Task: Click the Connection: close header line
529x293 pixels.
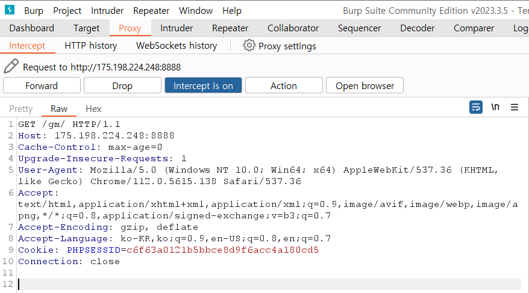Action: pyautogui.click(x=69, y=261)
